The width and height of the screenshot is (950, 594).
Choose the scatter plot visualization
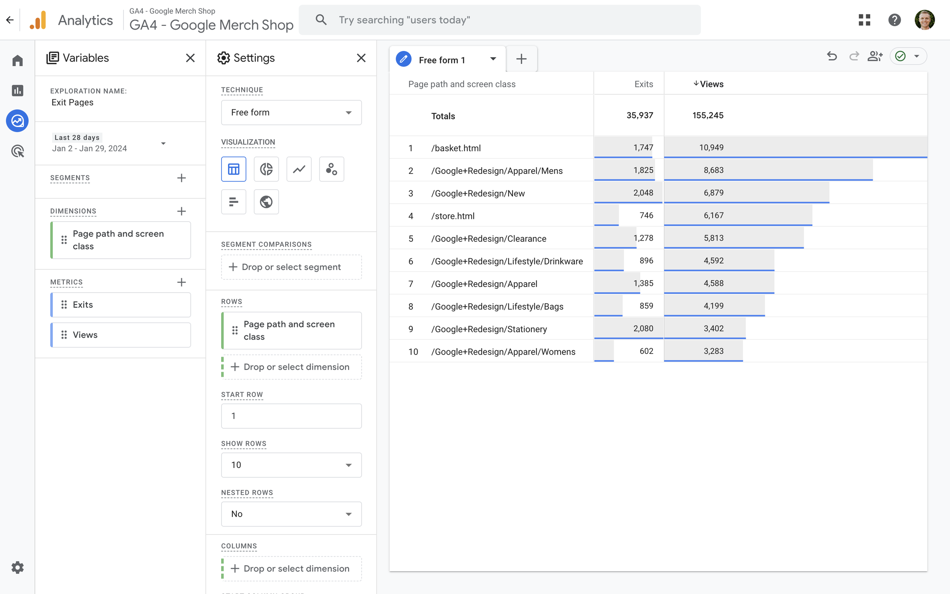(331, 169)
